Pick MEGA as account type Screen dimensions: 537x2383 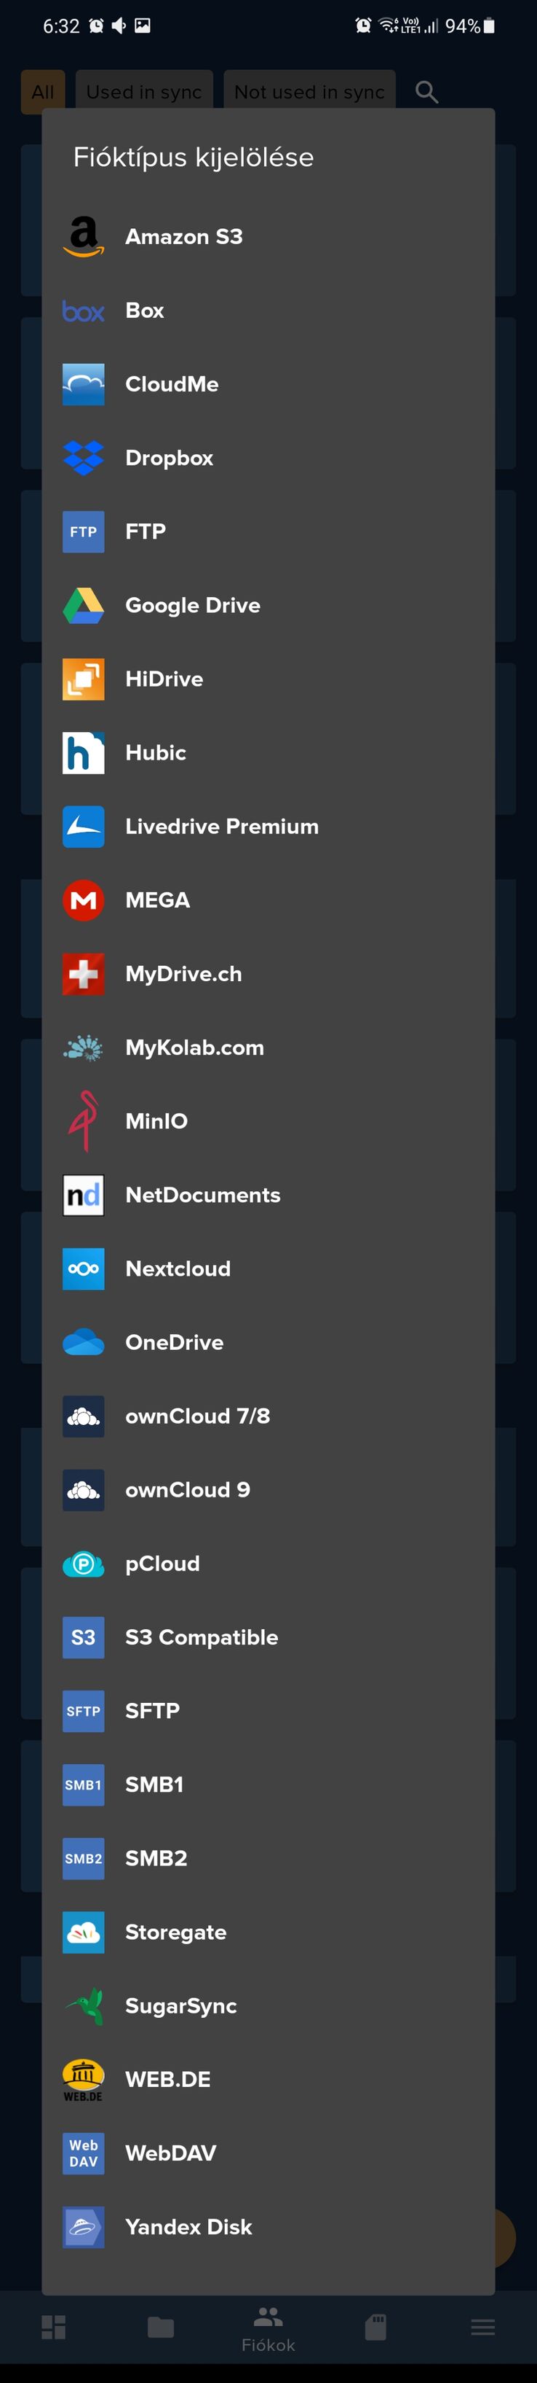tap(268, 900)
